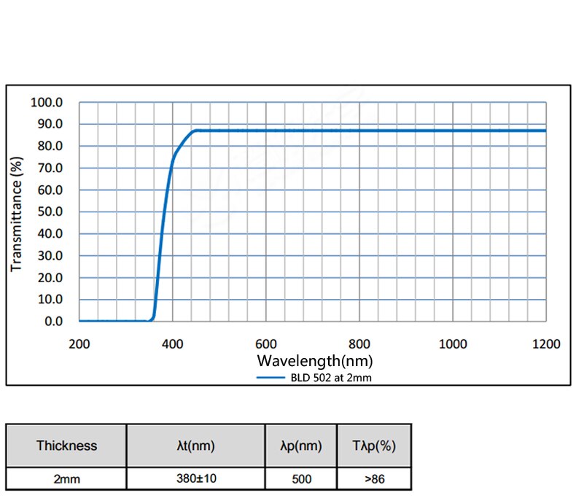Select the 500 value table cell

point(301,478)
